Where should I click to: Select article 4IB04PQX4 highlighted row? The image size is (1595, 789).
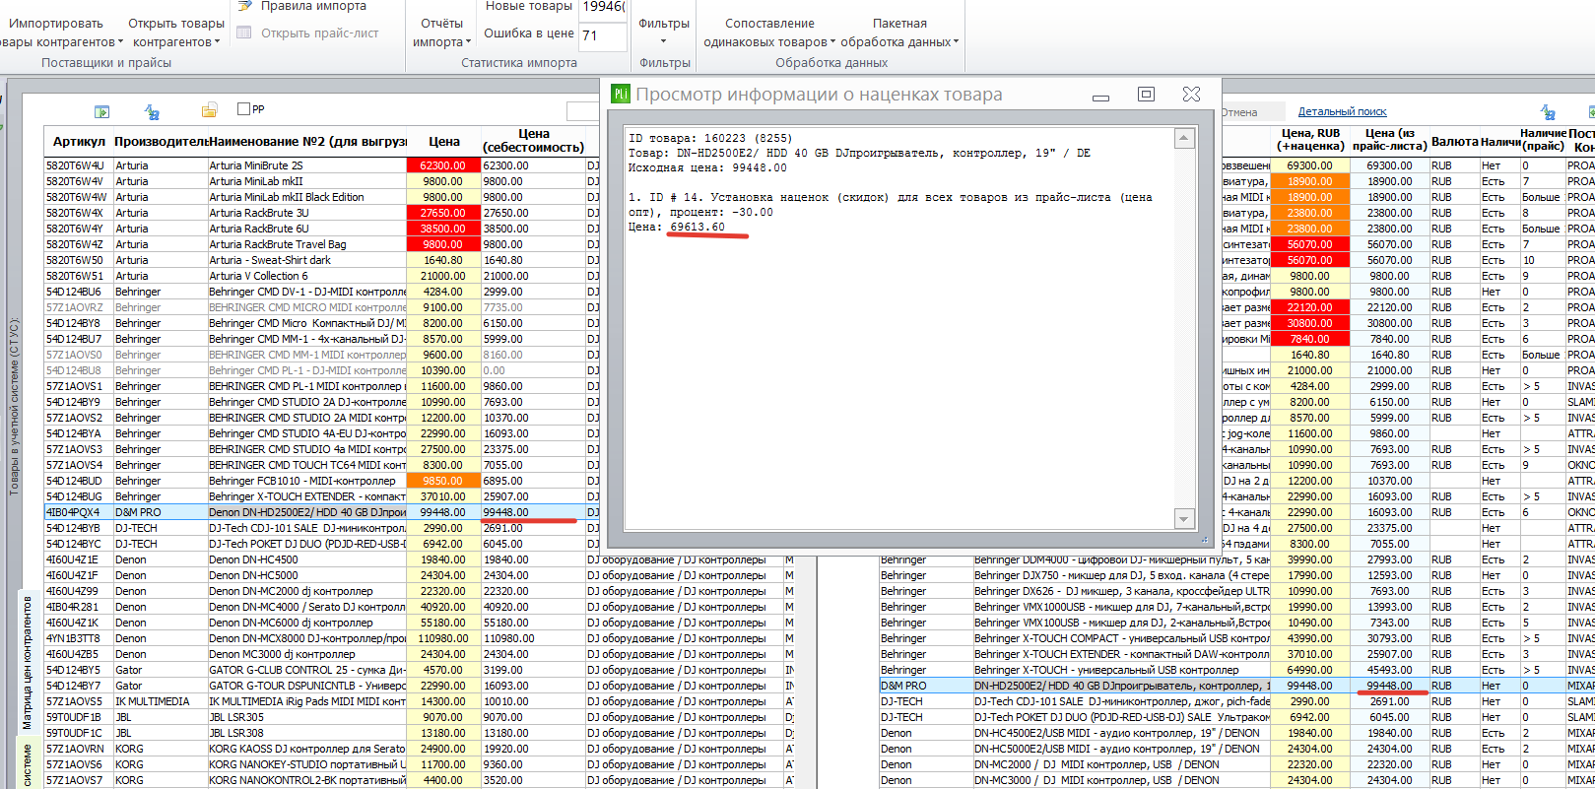[x=78, y=512]
